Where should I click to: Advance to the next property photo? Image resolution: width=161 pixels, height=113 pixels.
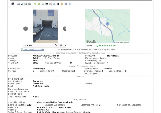point(64,28)
